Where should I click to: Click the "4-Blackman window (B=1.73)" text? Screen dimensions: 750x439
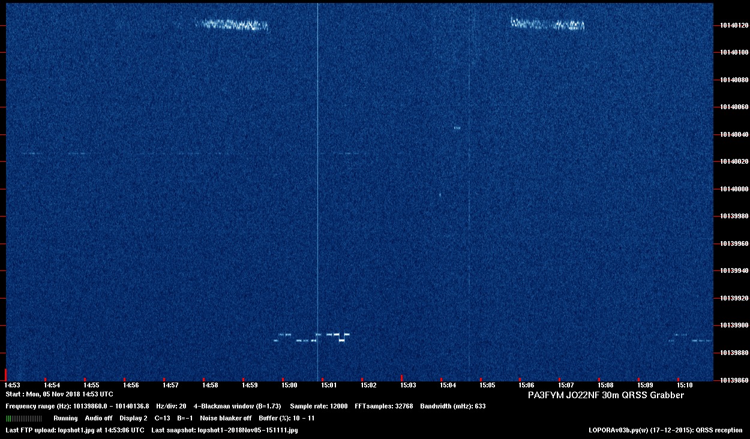237,406
